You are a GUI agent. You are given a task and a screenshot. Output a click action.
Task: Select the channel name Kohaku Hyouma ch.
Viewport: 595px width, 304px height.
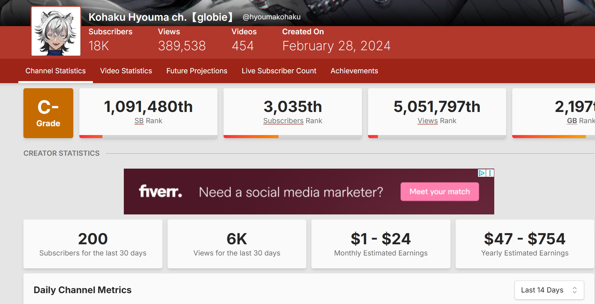click(161, 17)
